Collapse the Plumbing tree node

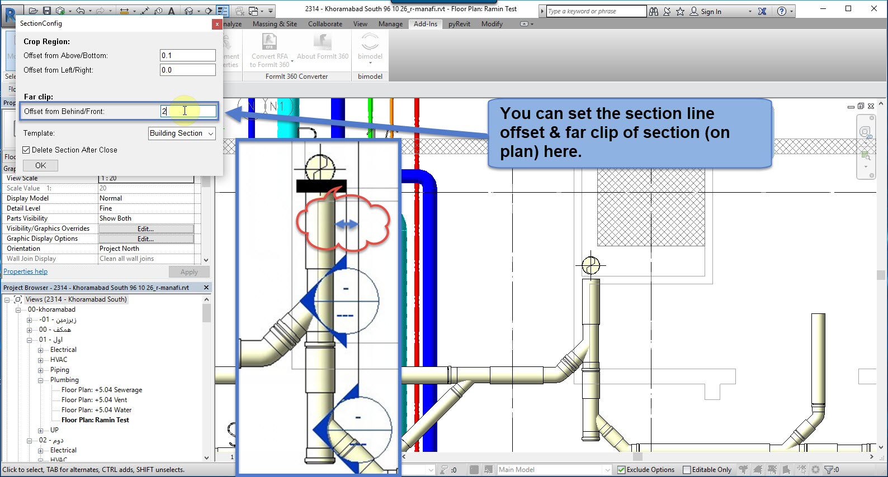[x=40, y=380]
